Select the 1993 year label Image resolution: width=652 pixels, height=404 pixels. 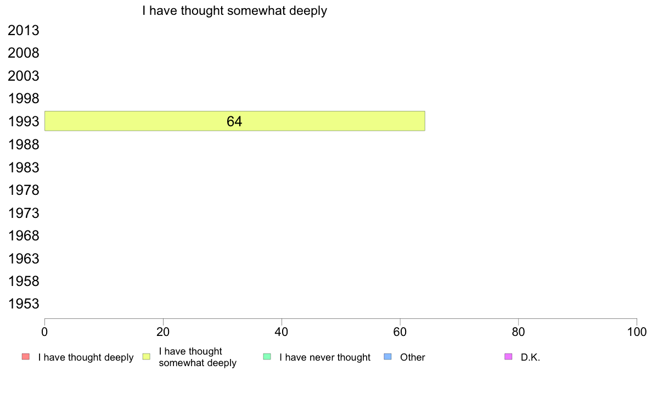coord(23,121)
